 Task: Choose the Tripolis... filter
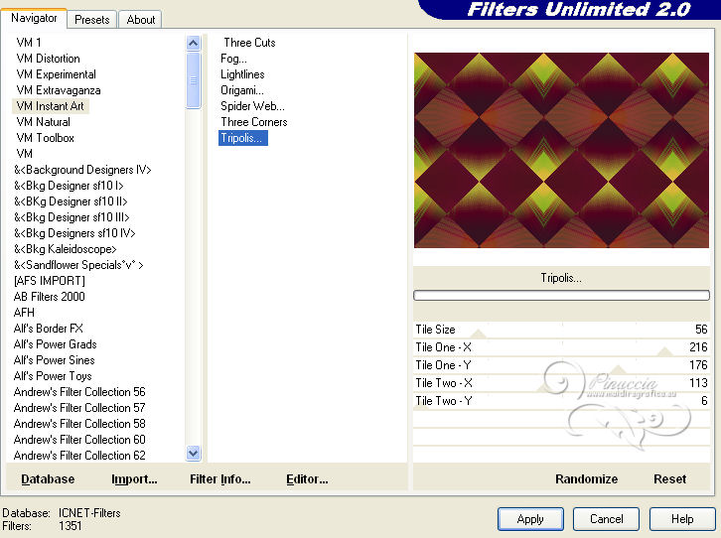pos(242,138)
